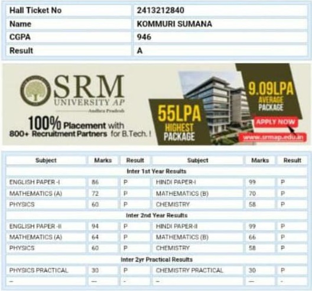
Task: Click the Inter 2nd Year Results heading
Action: 157,216
